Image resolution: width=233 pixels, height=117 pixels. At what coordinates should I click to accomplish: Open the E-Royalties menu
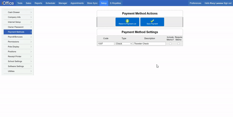click(x=115, y=3)
